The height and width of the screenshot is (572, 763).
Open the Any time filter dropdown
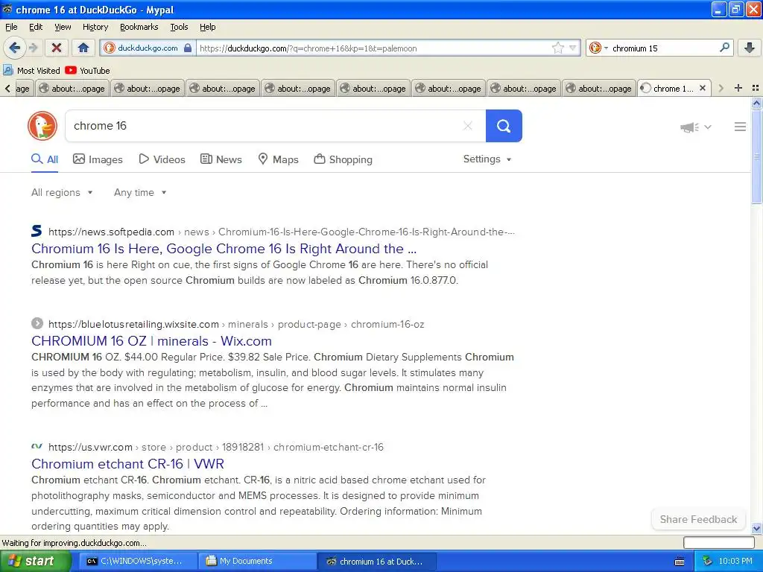tap(140, 192)
